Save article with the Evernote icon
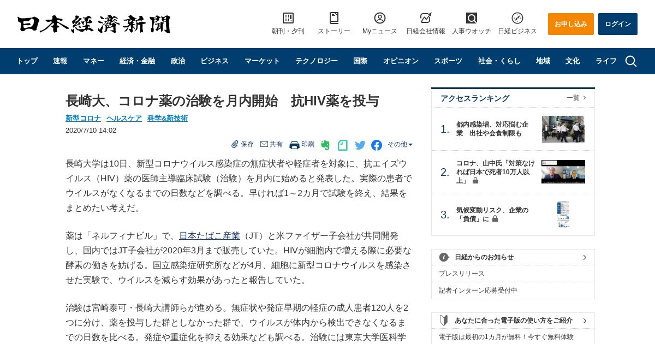This screenshot has height=344, width=655. [x=325, y=145]
